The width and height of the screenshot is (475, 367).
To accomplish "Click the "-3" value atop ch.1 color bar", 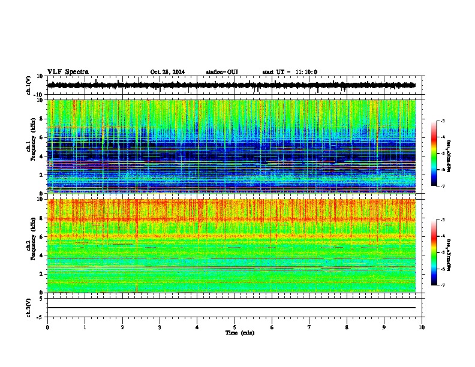I will (x=443, y=121).
